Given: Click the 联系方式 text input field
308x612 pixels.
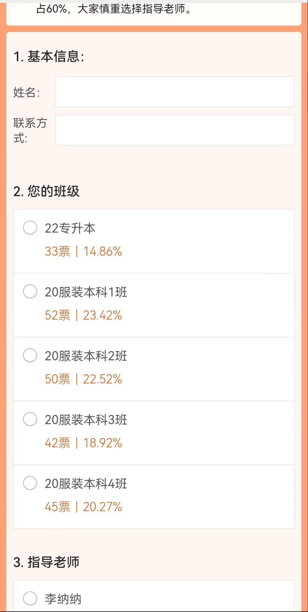Looking at the screenshot, I should coord(174,130).
